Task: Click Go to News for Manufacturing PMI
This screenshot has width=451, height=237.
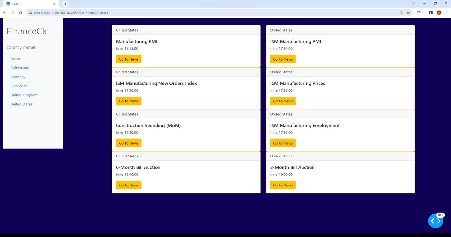Action: [129, 59]
